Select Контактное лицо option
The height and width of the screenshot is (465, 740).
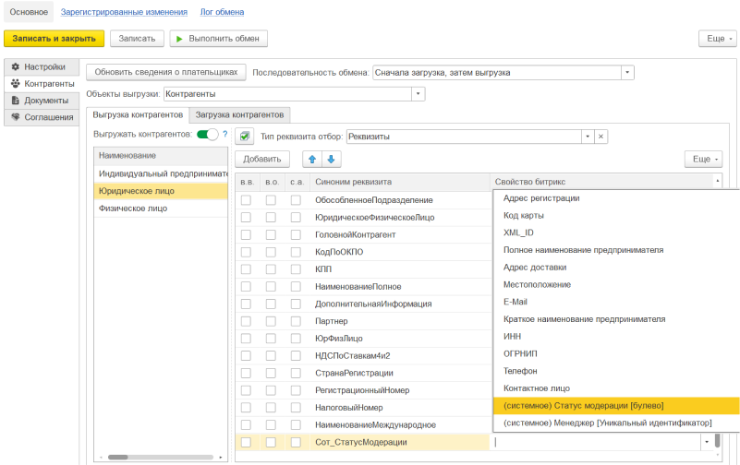point(616,388)
